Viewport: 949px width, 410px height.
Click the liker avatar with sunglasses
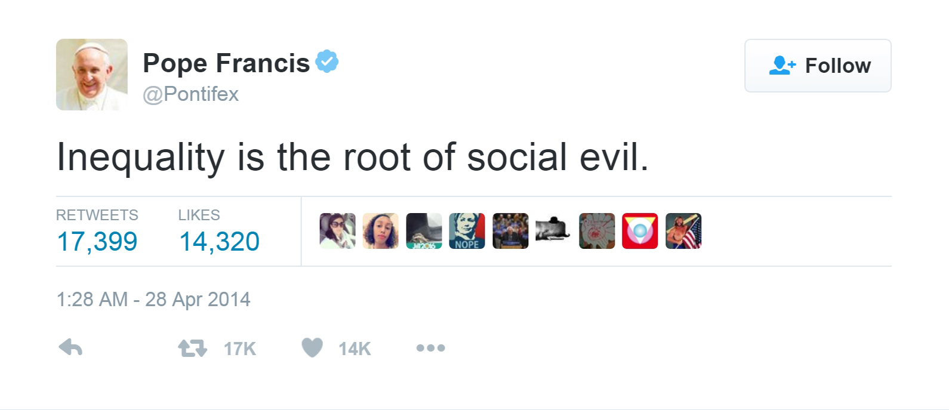point(337,231)
